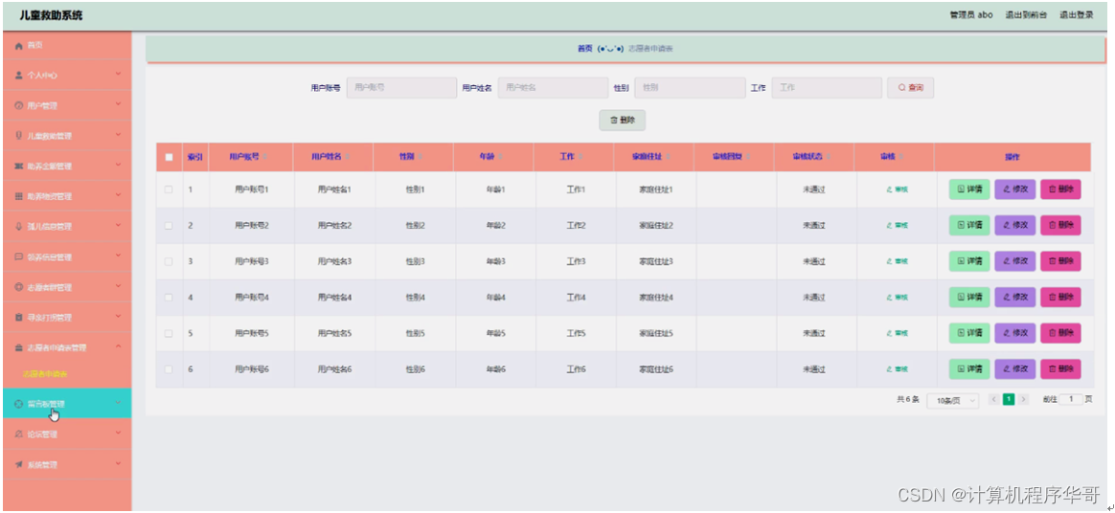Sort by 工作 column sort icon
The image size is (1115, 513).
point(580,157)
